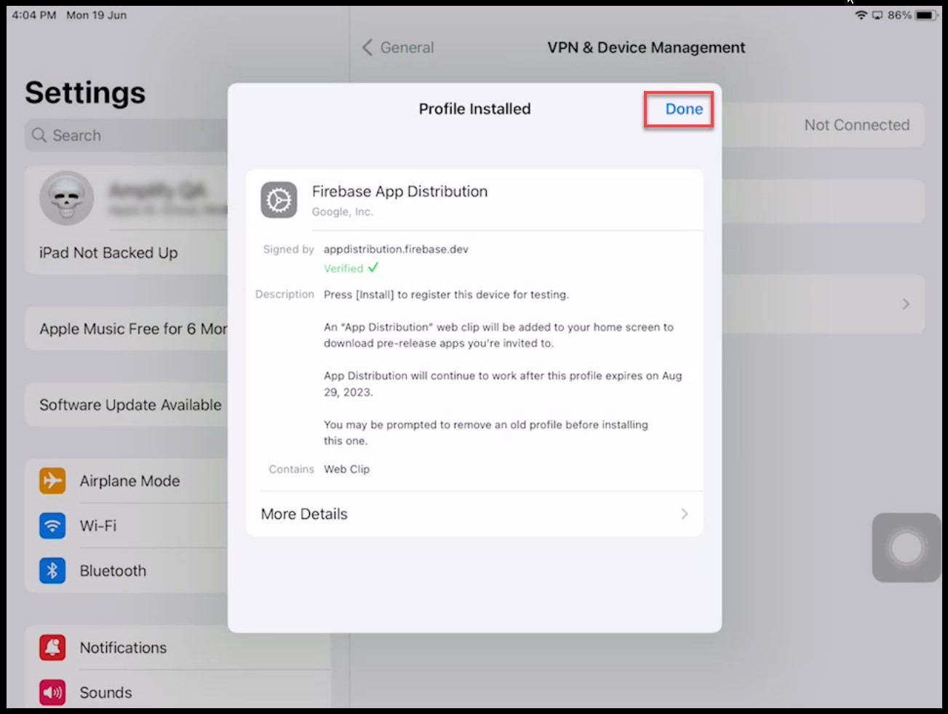Open Bluetooth settings row
Screen dimensions: 948x714
pyautogui.click(x=127, y=571)
